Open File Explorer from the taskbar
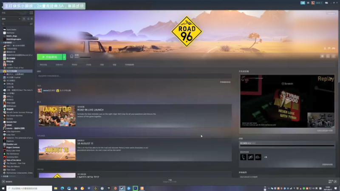This screenshot has height=191, width=340. pyautogui.click(x=56, y=188)
